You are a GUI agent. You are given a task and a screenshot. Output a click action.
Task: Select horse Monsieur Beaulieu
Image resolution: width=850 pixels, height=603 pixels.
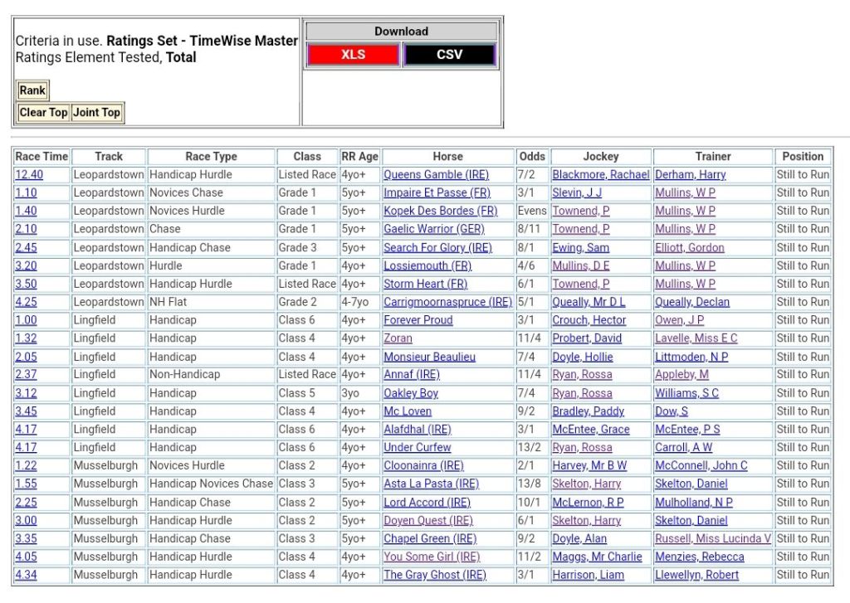(x=429, y=357)
